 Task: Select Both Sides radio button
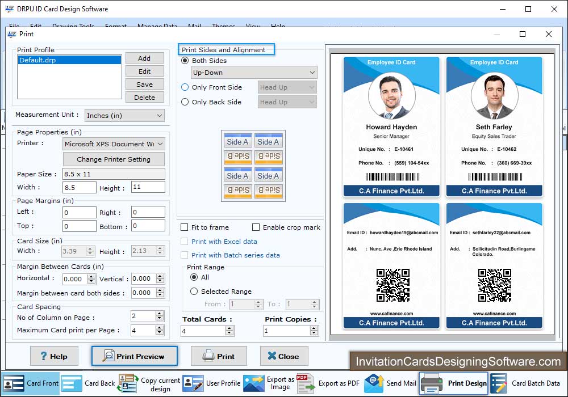coord(185,60)
